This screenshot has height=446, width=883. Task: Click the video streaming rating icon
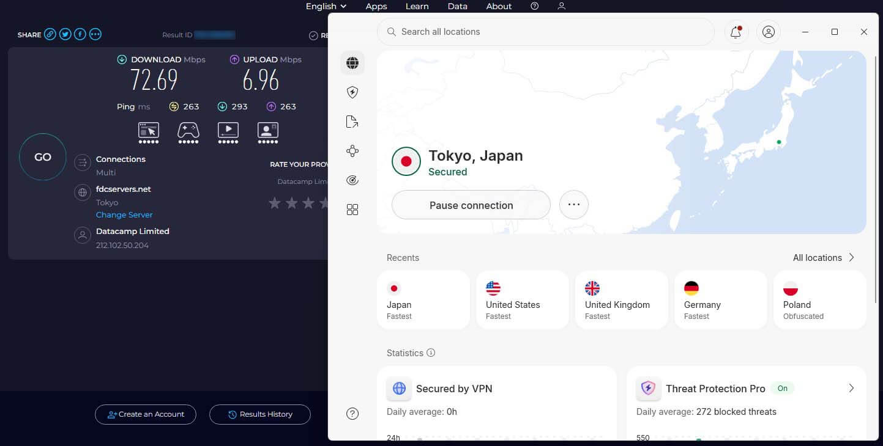coord(228,130)
